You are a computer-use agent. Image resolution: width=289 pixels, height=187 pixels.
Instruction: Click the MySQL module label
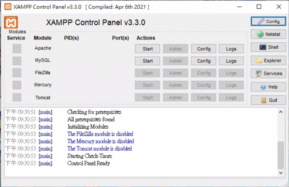[43, 60]
